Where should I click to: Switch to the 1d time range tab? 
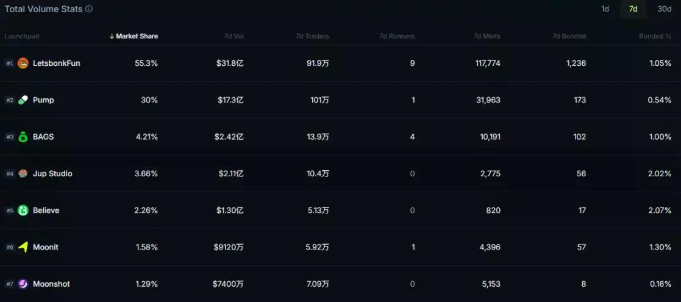pos(605,9)
